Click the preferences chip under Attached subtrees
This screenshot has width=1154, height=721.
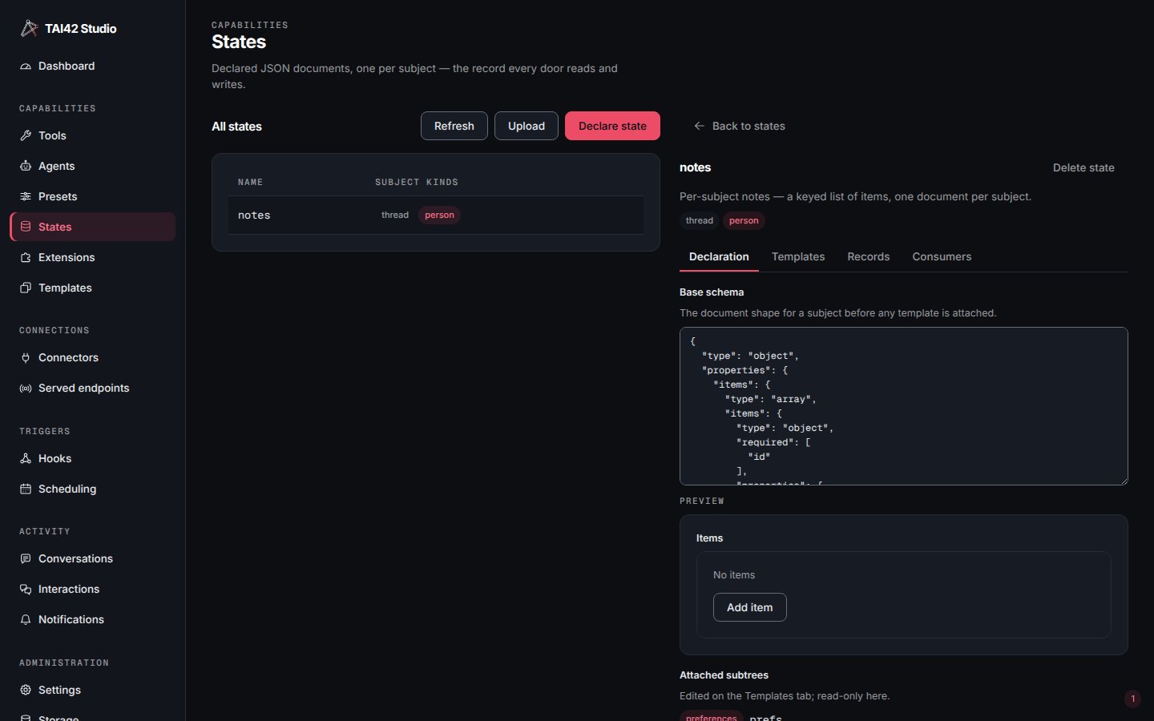tap(712, 717)
